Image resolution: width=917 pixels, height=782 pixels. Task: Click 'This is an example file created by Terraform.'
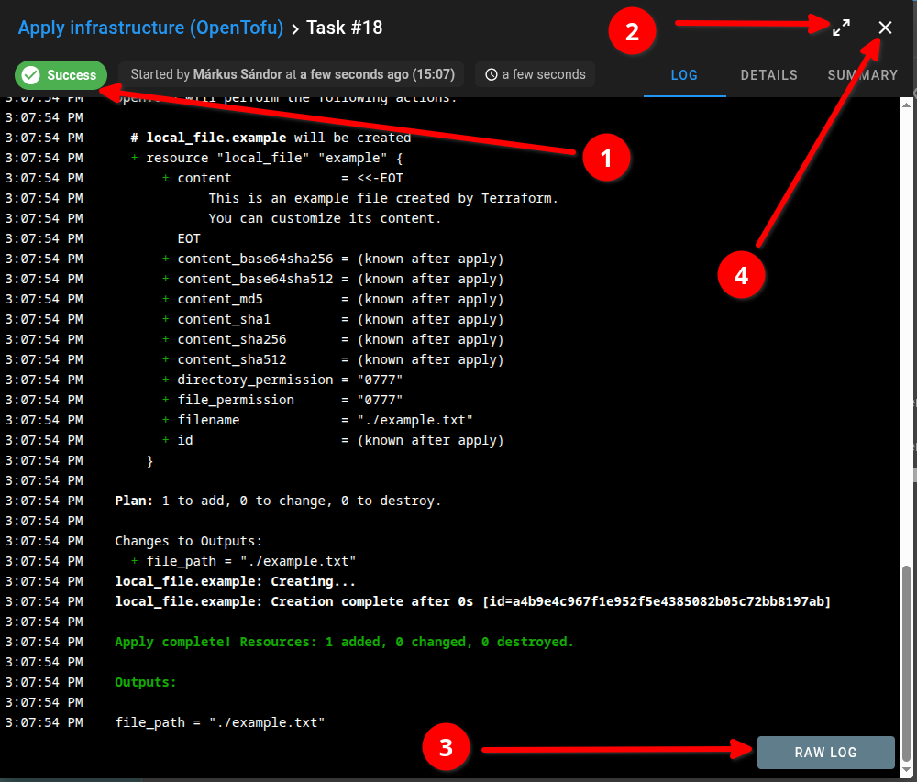[x=383, y=198]
